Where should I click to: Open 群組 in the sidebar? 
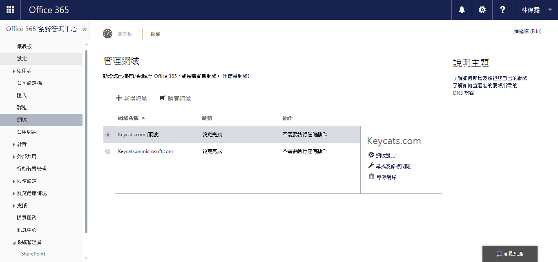click(41, 108)
